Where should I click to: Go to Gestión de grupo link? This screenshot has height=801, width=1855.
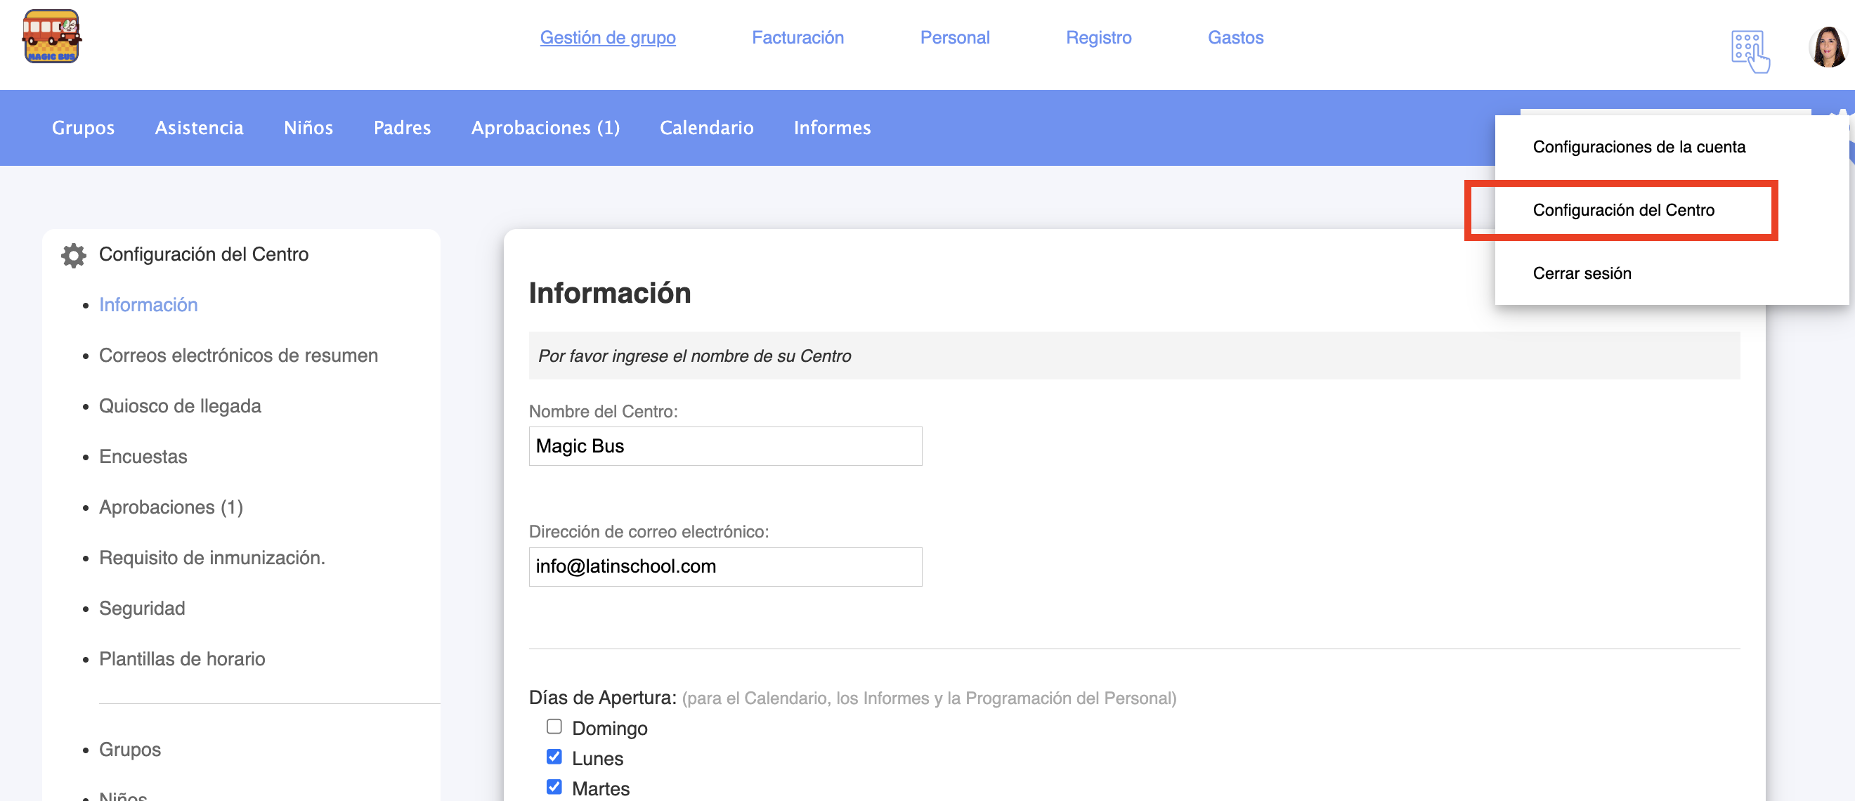click(607, 37)
